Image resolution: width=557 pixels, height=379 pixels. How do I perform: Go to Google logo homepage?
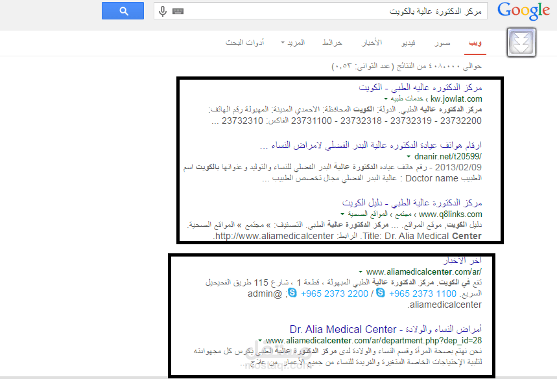[524, 10]
